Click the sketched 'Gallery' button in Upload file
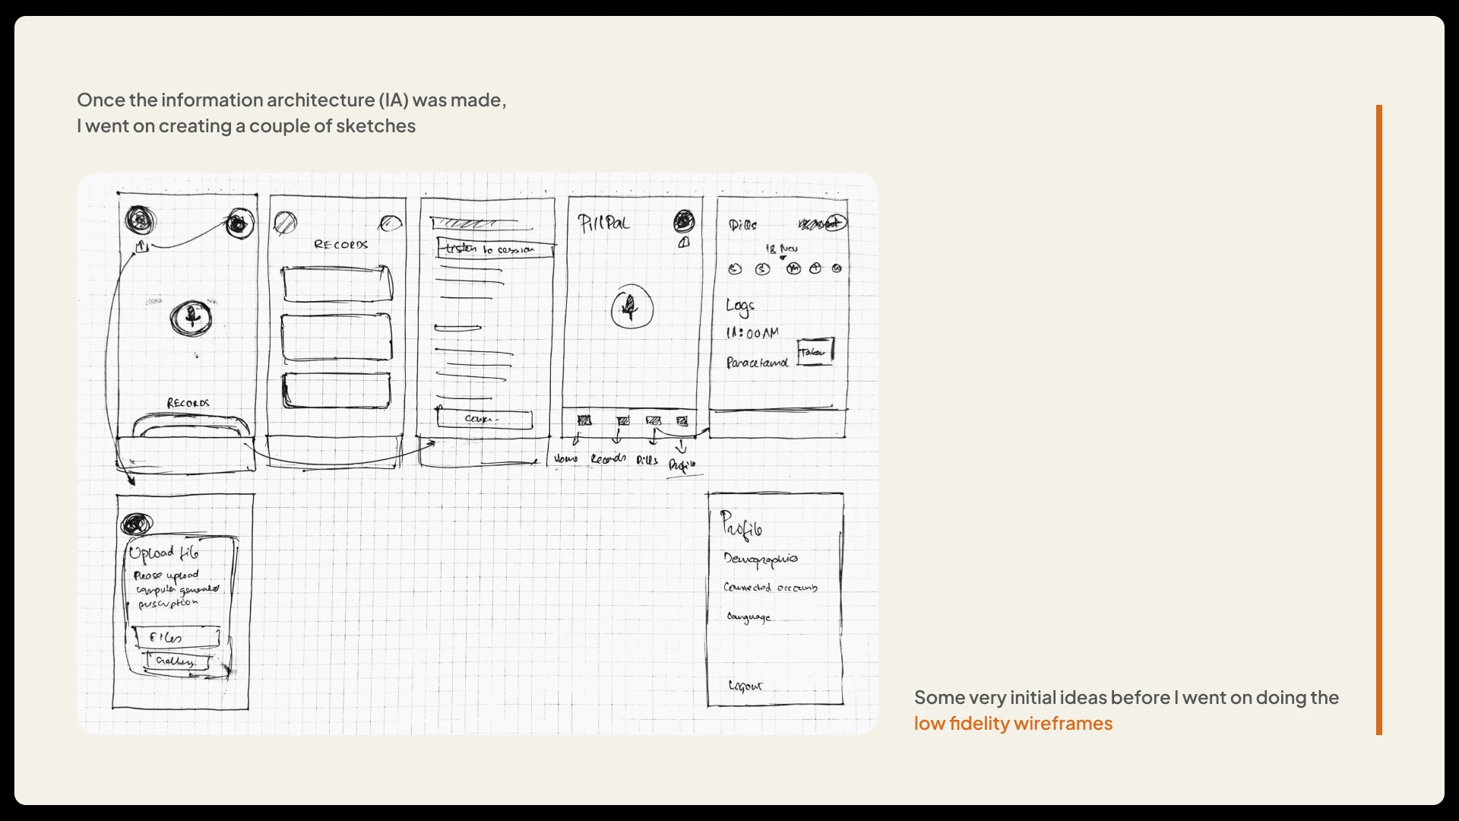Image resolution: width=1459 pixels, height=821 pixels. [177, 661]
